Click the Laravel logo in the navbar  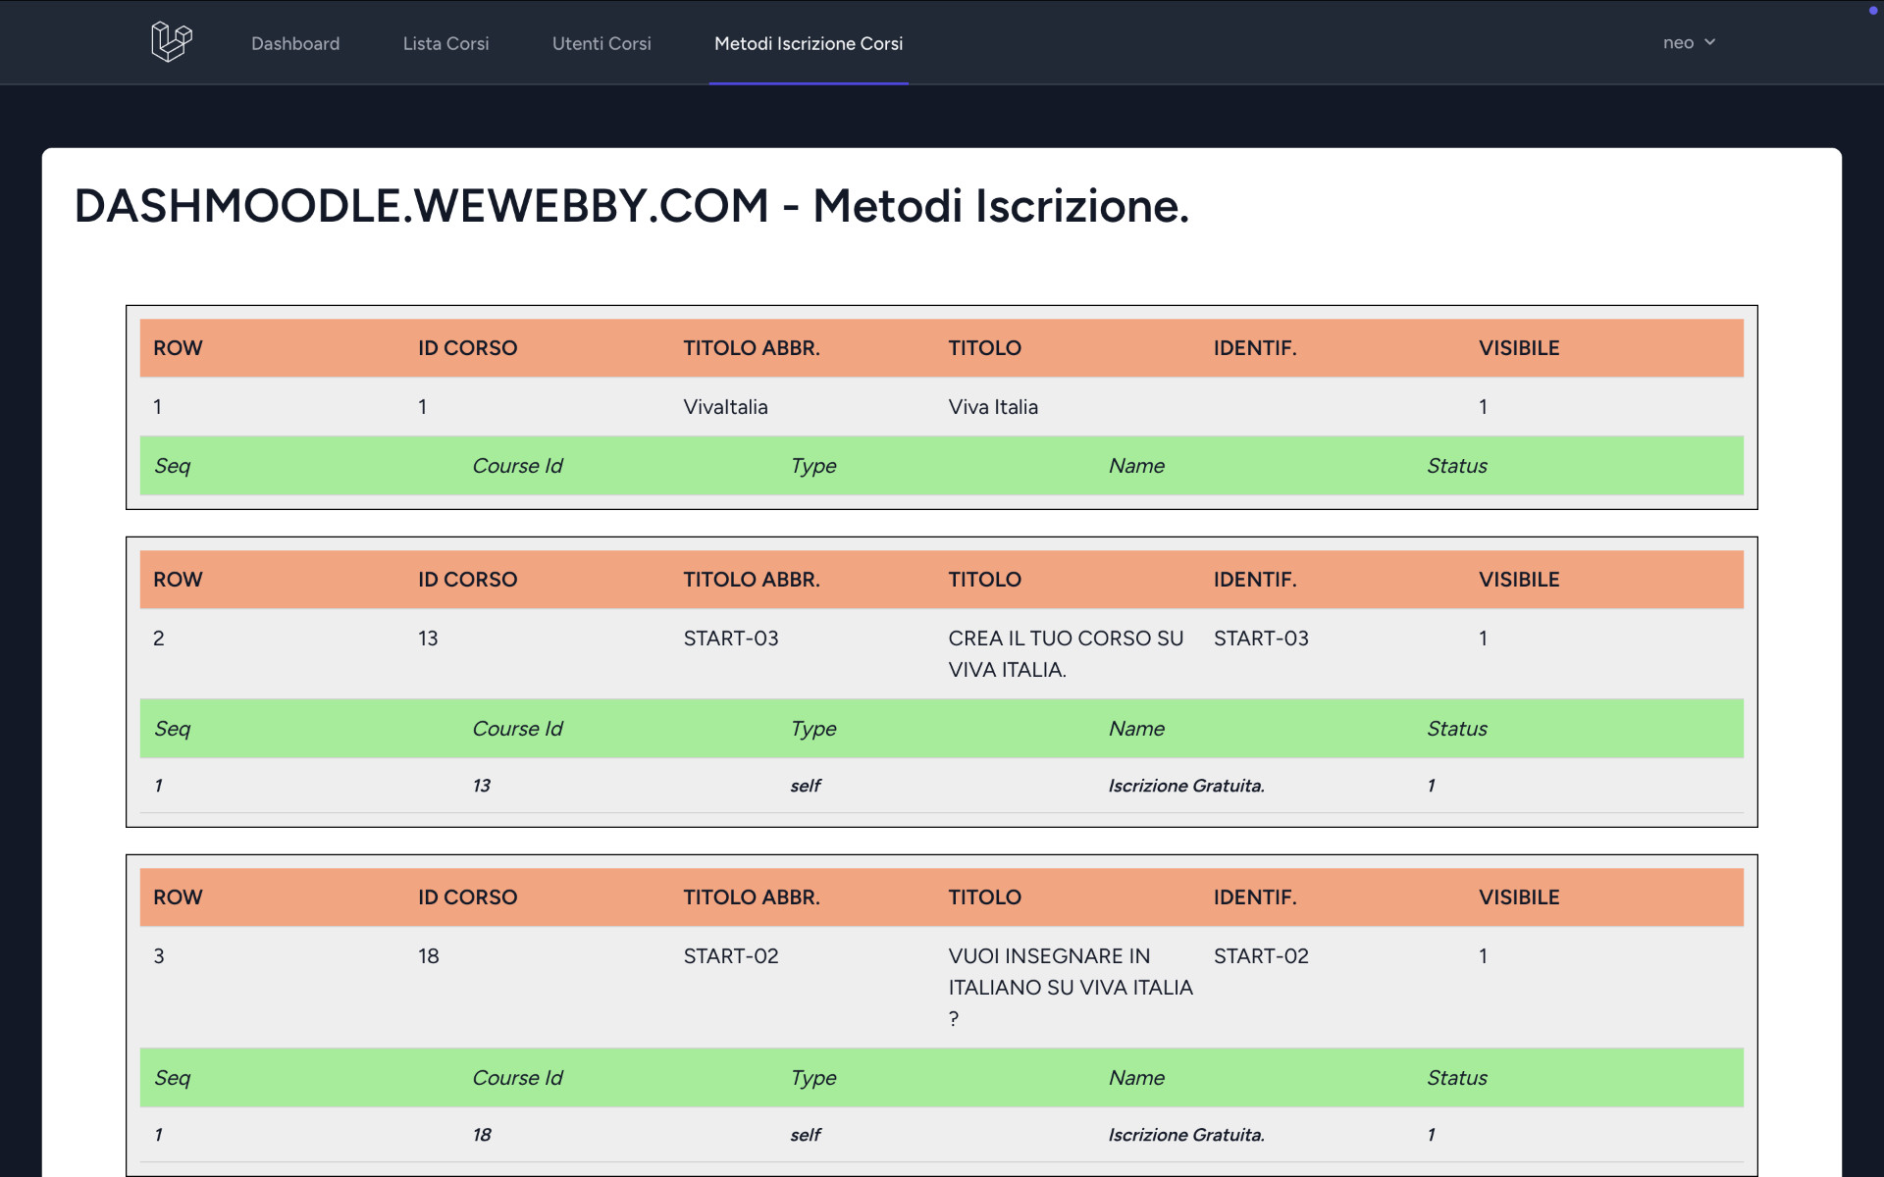172,42
